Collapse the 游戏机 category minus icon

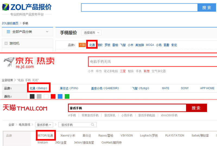pos(6,43)
